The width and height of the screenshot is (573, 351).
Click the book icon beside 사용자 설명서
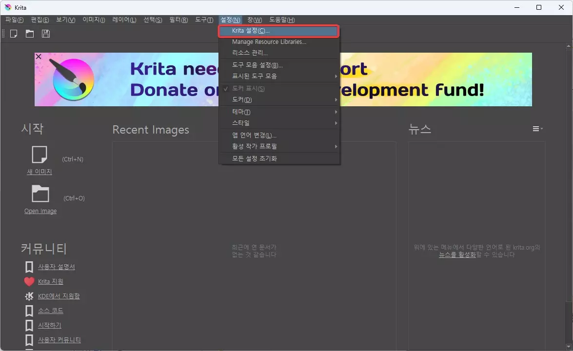tap(28, 267)
